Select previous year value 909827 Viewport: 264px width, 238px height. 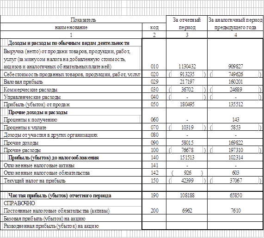[235, 67]
